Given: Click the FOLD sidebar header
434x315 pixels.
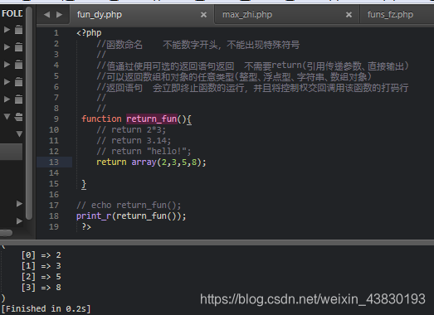Looking at the screenshot, I should pyautogui.click(x=12, y=13).
